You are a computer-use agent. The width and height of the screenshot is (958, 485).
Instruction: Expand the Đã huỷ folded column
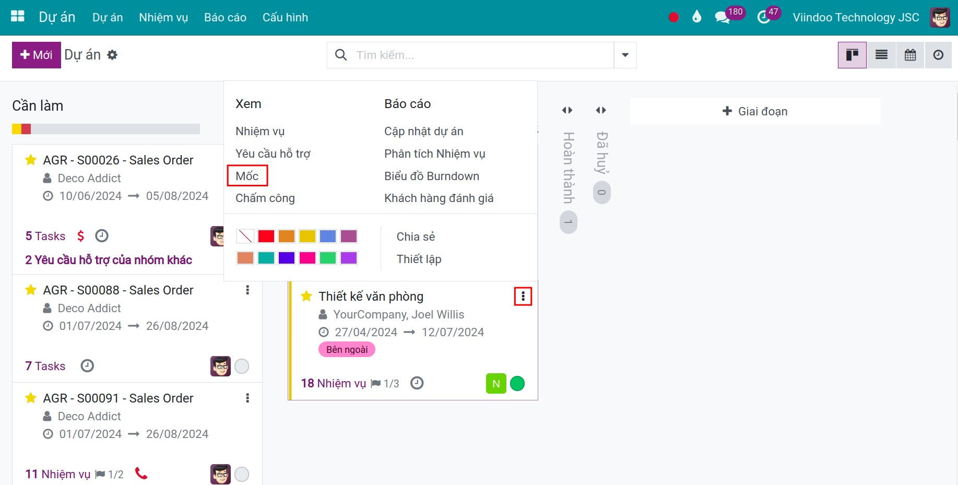tap(601, 110)
